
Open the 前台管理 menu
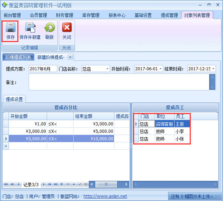point(12,15)
